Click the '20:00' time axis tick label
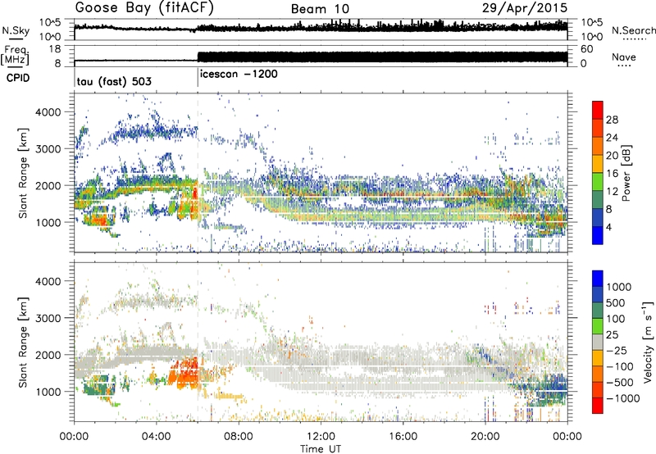Viewport: 656px width, 454px height. [x=485, y=437]
